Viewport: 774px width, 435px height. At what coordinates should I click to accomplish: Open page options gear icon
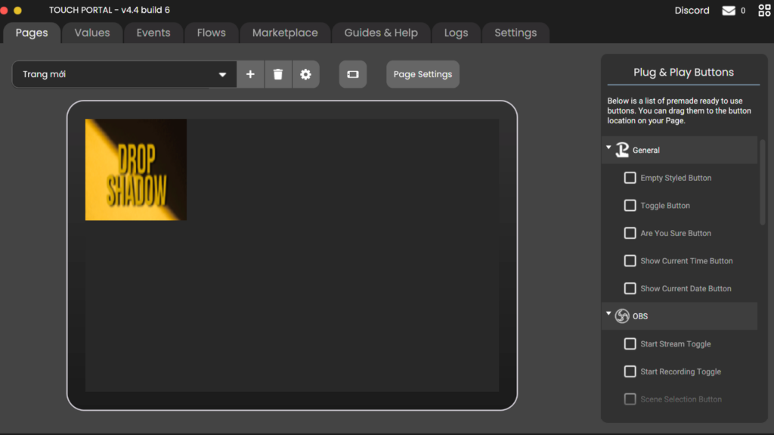click(305, 74)
